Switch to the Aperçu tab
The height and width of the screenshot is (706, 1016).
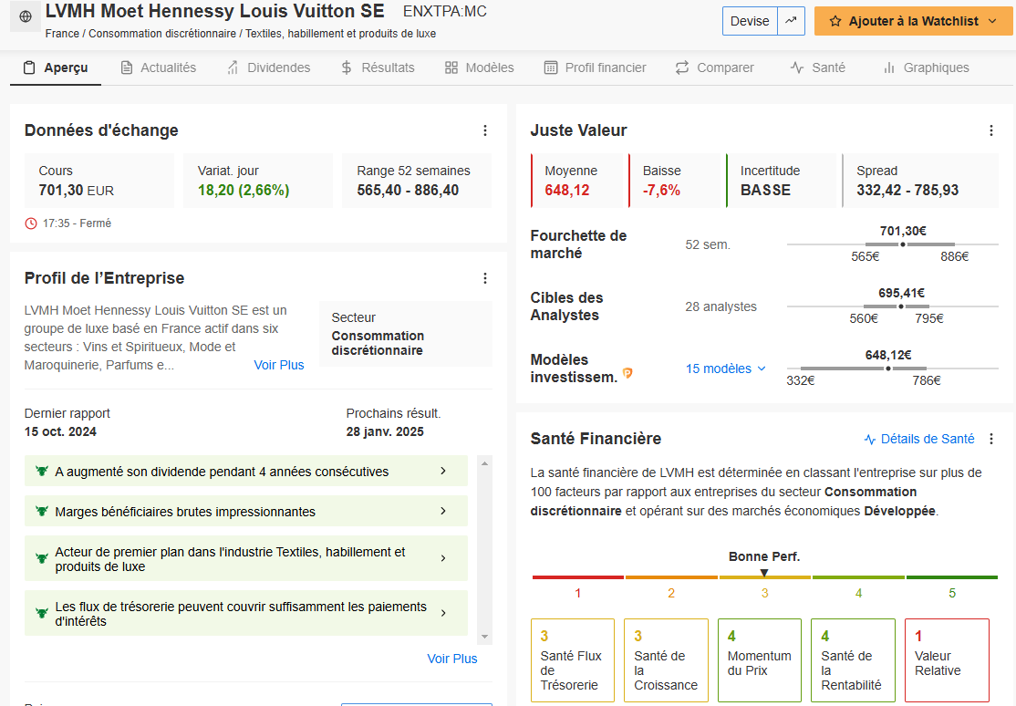56,67
